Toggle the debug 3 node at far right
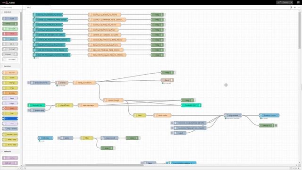This screenshot has width=302, height=170. coord(276,126)
